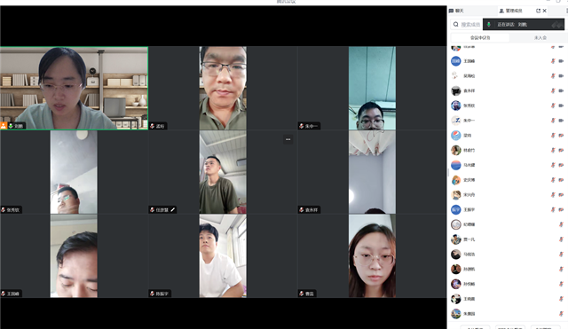The image size is (568, 329).
Task: Select the name 王振宇 in member list
Action: click(469, 209)
